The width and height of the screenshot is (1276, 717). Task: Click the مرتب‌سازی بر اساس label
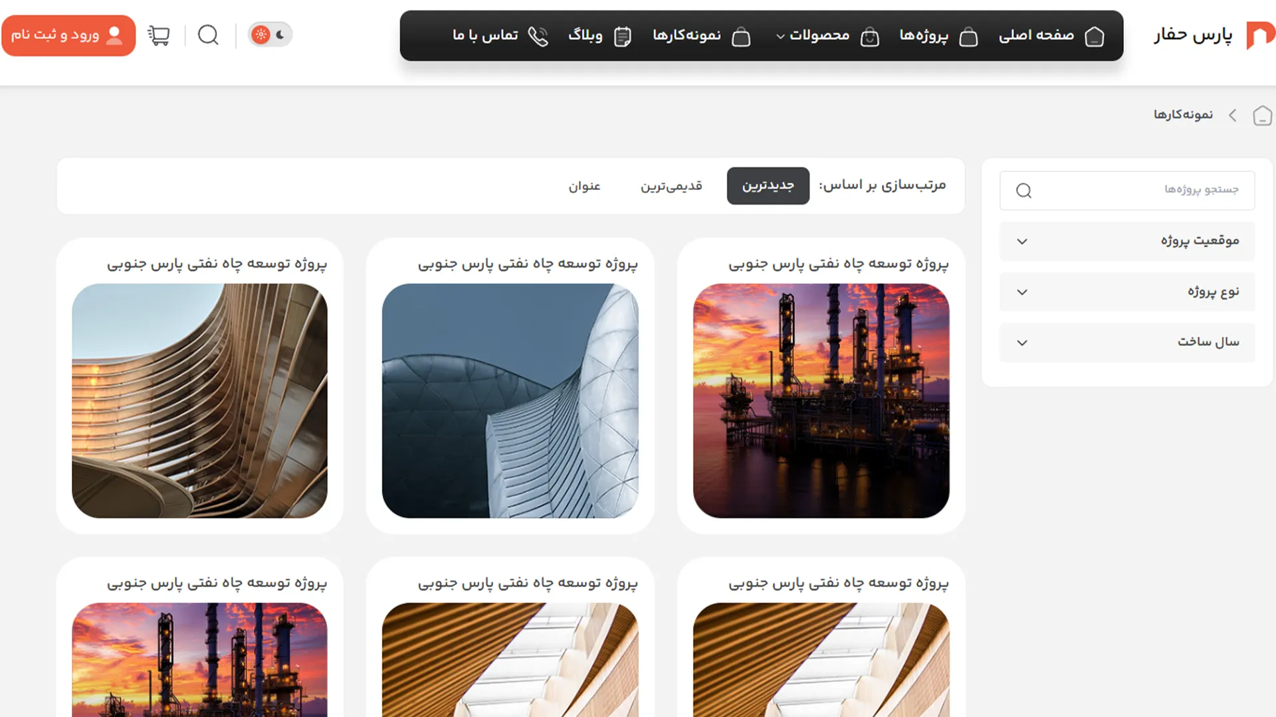click(882, 185)
